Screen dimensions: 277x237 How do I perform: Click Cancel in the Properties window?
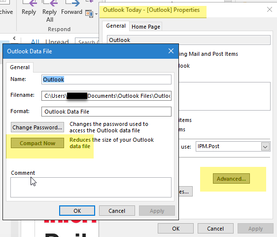click(x=215, y=229)
